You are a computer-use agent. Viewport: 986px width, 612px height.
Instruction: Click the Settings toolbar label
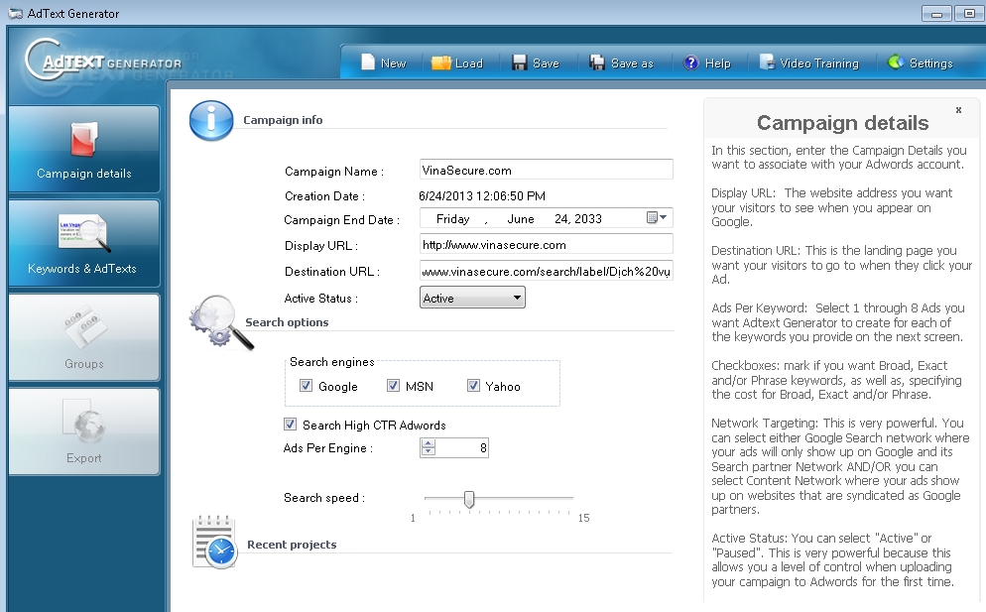(931, 62)
